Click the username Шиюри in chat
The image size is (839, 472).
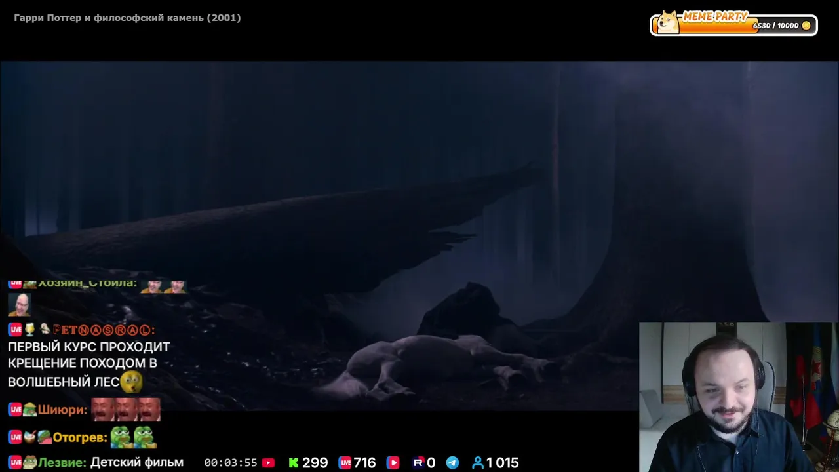click(x=62, y=410)
